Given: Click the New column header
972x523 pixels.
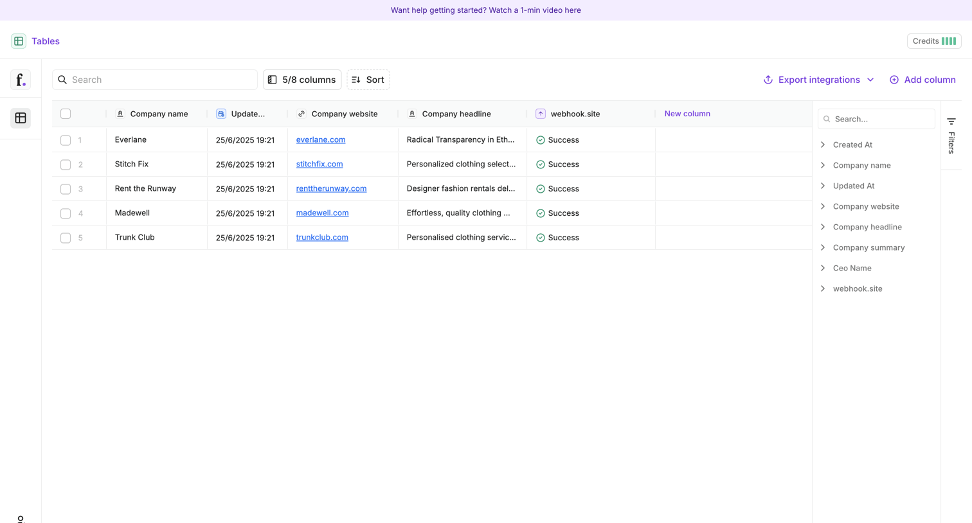Looking at the screenshot, I should coord(687,114).
